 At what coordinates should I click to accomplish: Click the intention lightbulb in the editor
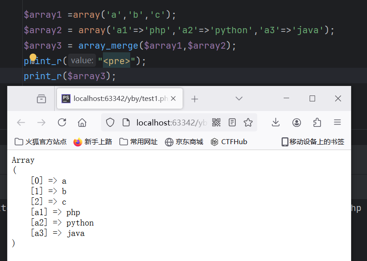(x=33, y=57)
